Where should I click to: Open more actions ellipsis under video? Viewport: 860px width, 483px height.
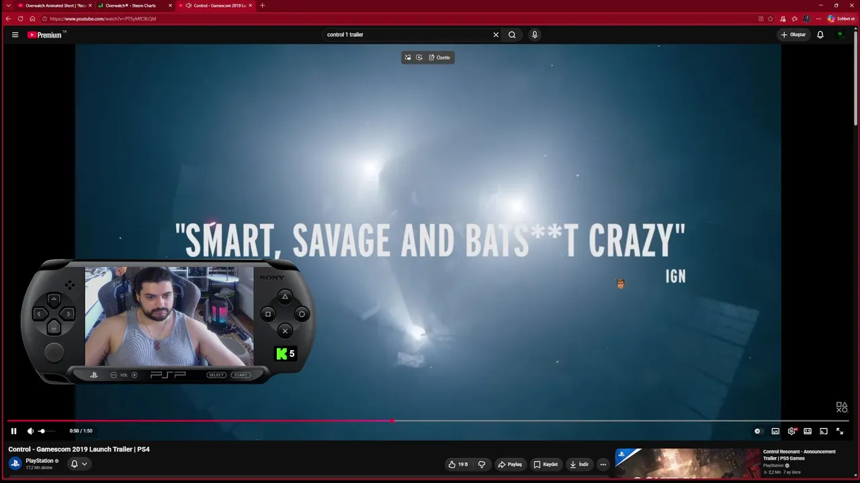[603, 464]
